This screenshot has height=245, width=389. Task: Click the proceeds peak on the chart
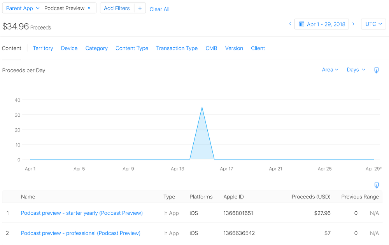(x=202, y=107)
